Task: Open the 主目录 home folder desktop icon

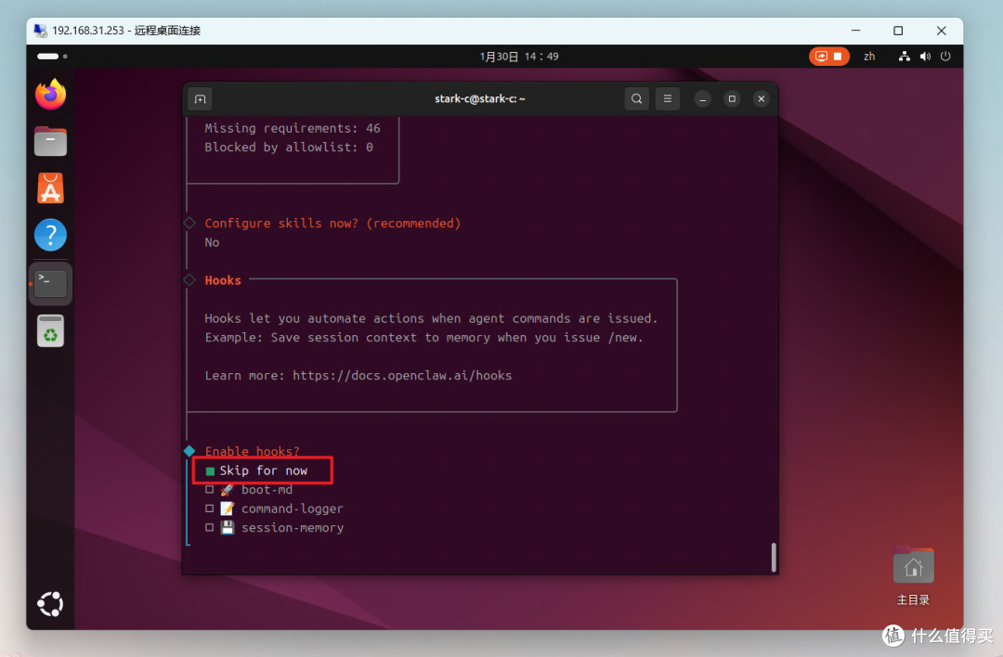Action: pyautogui.click(x=913, y=576)
